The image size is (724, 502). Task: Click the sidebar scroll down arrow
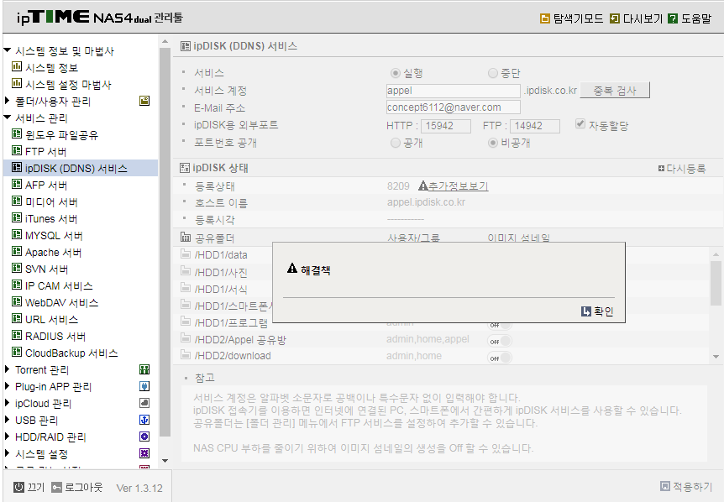[165, 461]
